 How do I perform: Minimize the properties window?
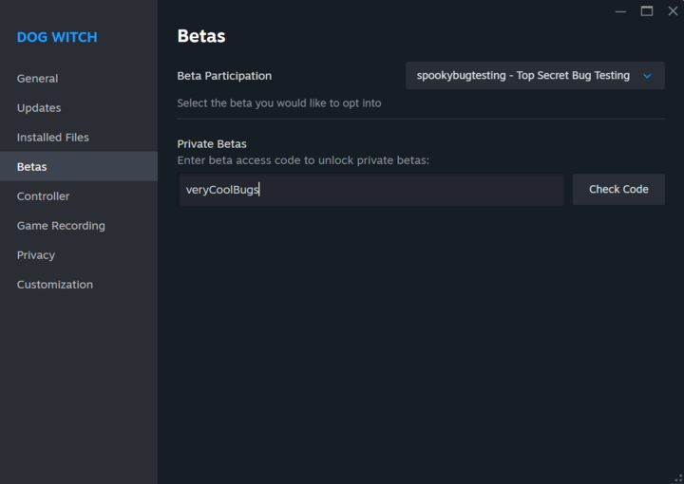click(x=620, y=11)
